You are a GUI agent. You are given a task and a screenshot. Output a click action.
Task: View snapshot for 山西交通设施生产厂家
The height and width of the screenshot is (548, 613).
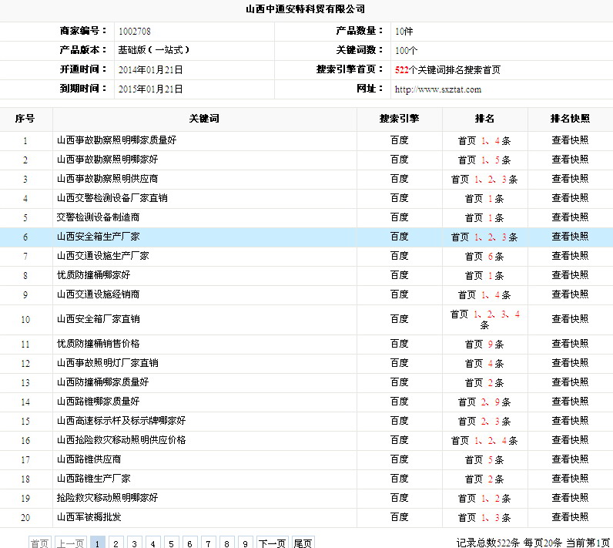click(570, 255)
